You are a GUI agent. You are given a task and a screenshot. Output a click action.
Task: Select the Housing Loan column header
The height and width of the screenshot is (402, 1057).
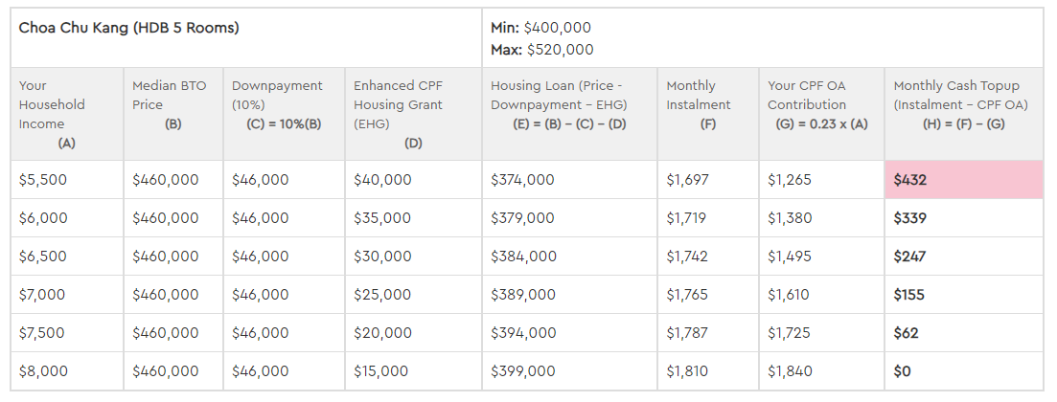(569, 114)
